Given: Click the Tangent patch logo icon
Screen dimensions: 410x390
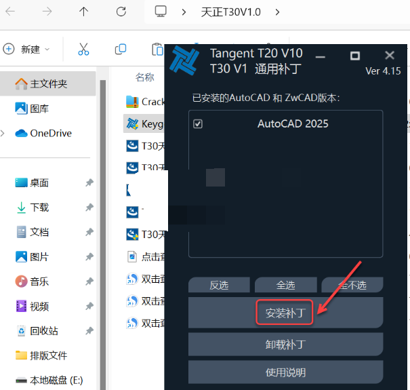Looking at the screenshot, I should click(184, 60).
